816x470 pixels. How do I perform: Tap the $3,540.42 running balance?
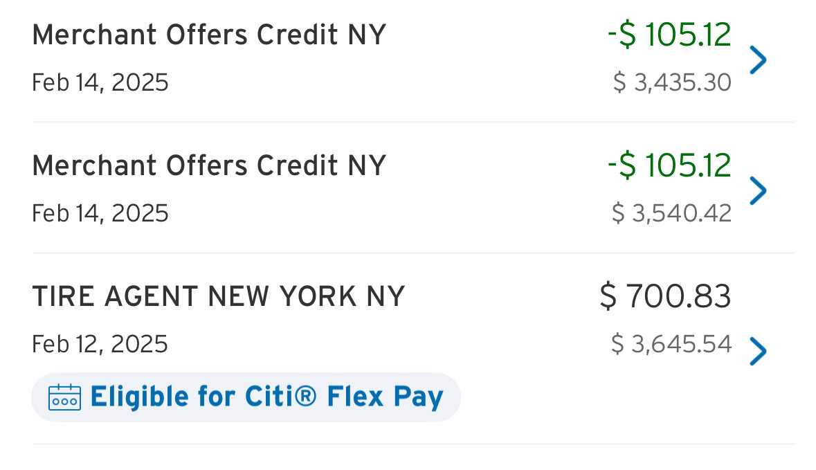[x=671, y=213]
